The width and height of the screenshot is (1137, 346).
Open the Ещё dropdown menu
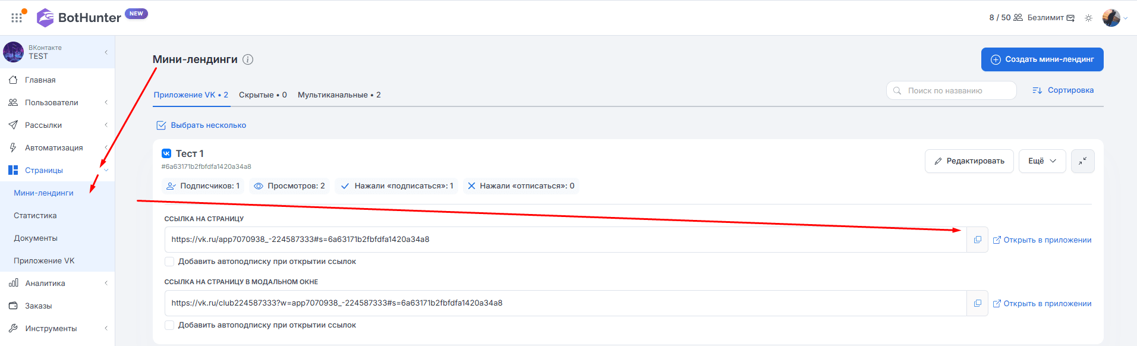[x=1042, y=161]
